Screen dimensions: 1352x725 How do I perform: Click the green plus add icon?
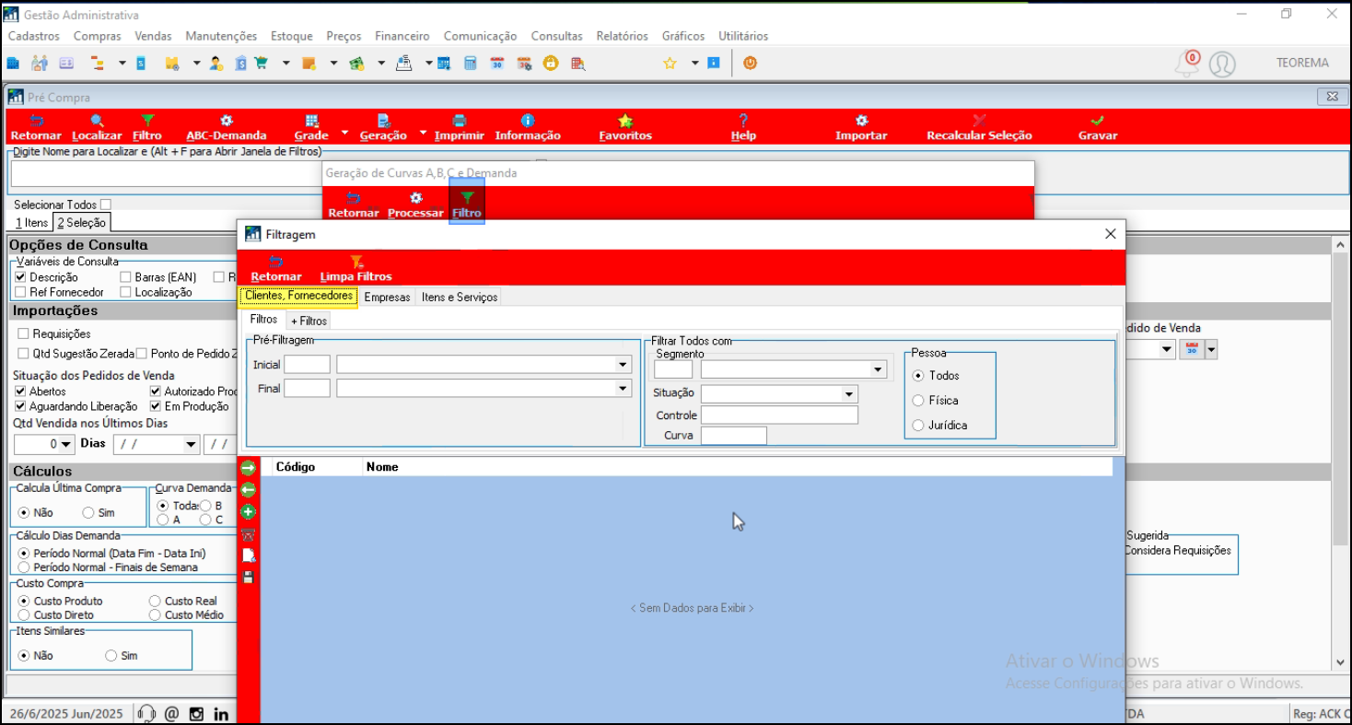pyautogui.click(x=248, y=512)
